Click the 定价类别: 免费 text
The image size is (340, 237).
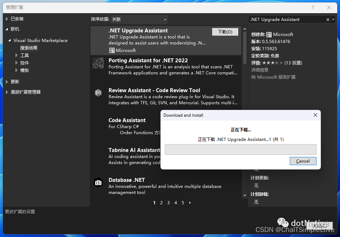point(265,56)
